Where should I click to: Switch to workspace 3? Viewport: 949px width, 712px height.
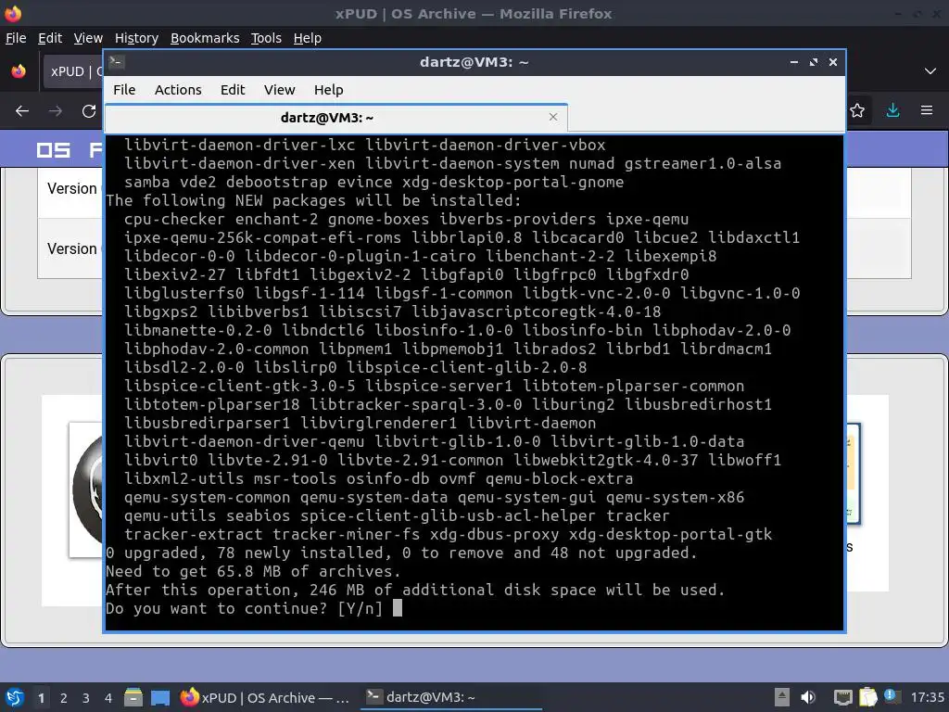click(x=86, y=698)
